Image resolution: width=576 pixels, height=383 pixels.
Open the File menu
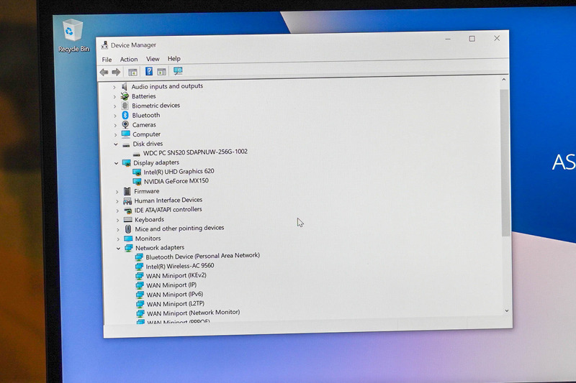tap(107, 60)
